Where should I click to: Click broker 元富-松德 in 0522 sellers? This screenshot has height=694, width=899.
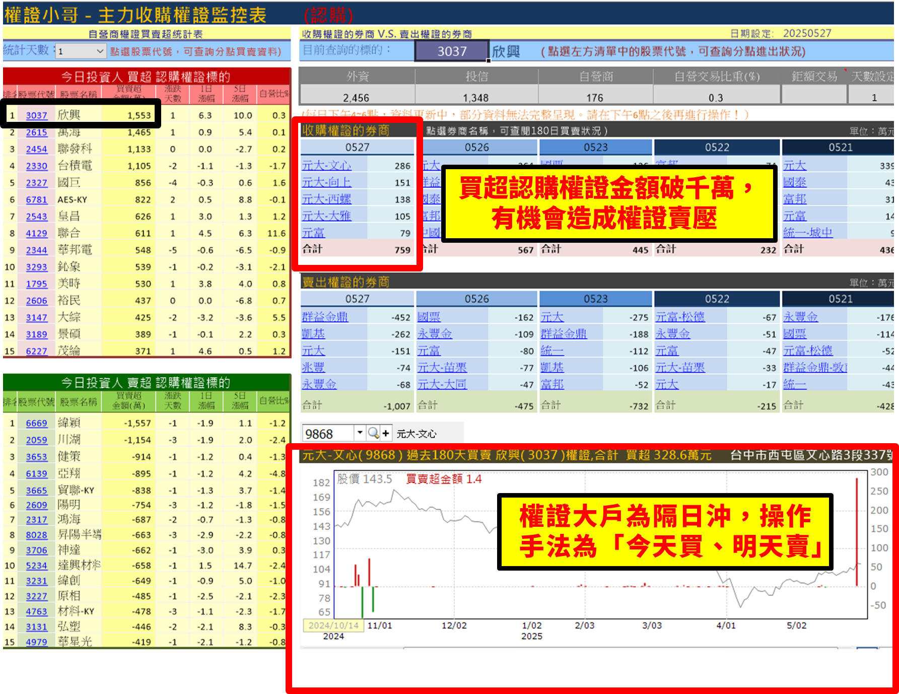pos(680,317)
